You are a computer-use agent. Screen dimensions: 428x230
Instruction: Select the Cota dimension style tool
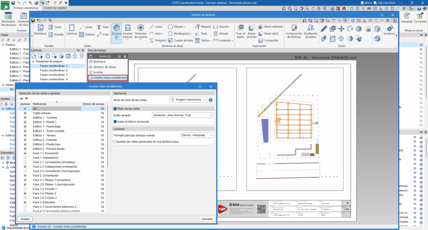click(103, 35)
